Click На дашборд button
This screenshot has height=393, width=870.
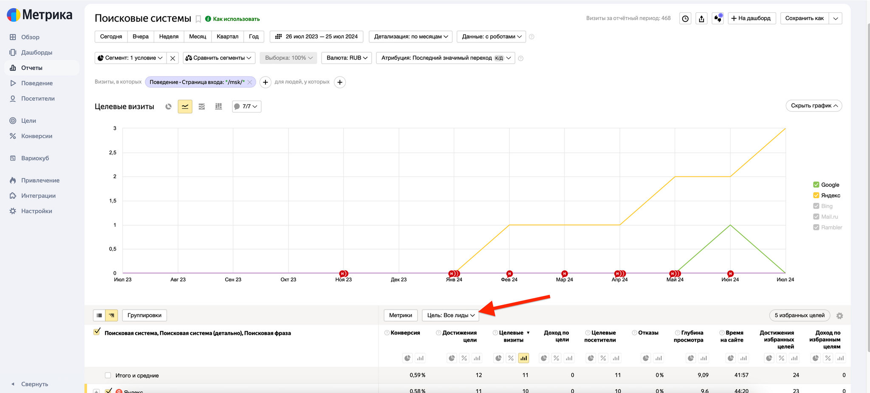[x=752, y=18]
